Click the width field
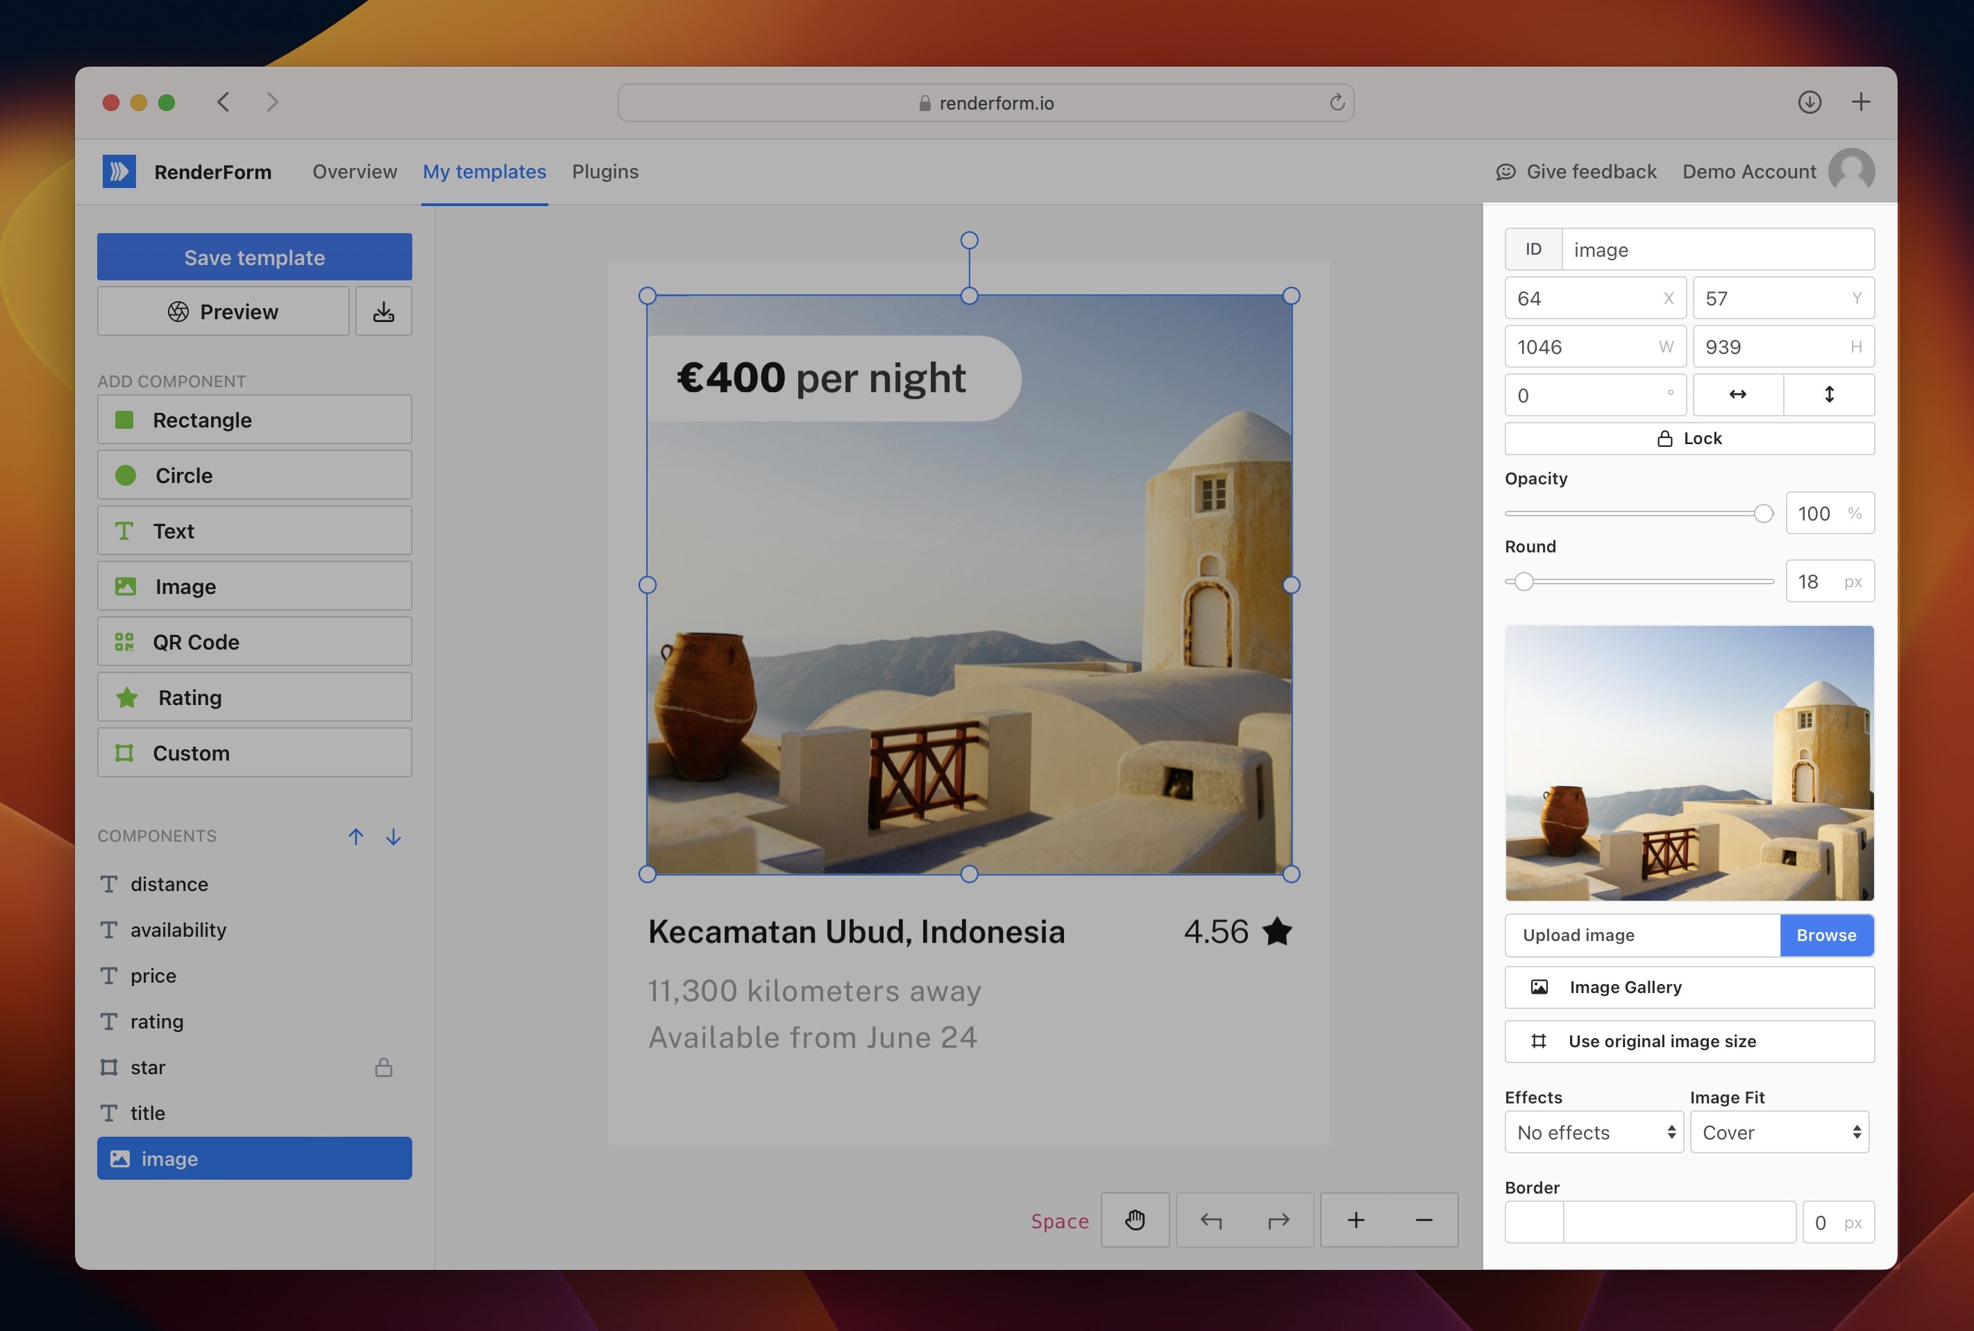The width and height of the screenshot is (1974, 1331). (1595, 347)
